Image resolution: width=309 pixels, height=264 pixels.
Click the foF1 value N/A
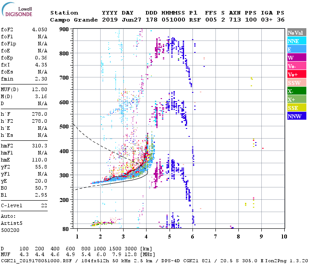(x=42, y=37)
